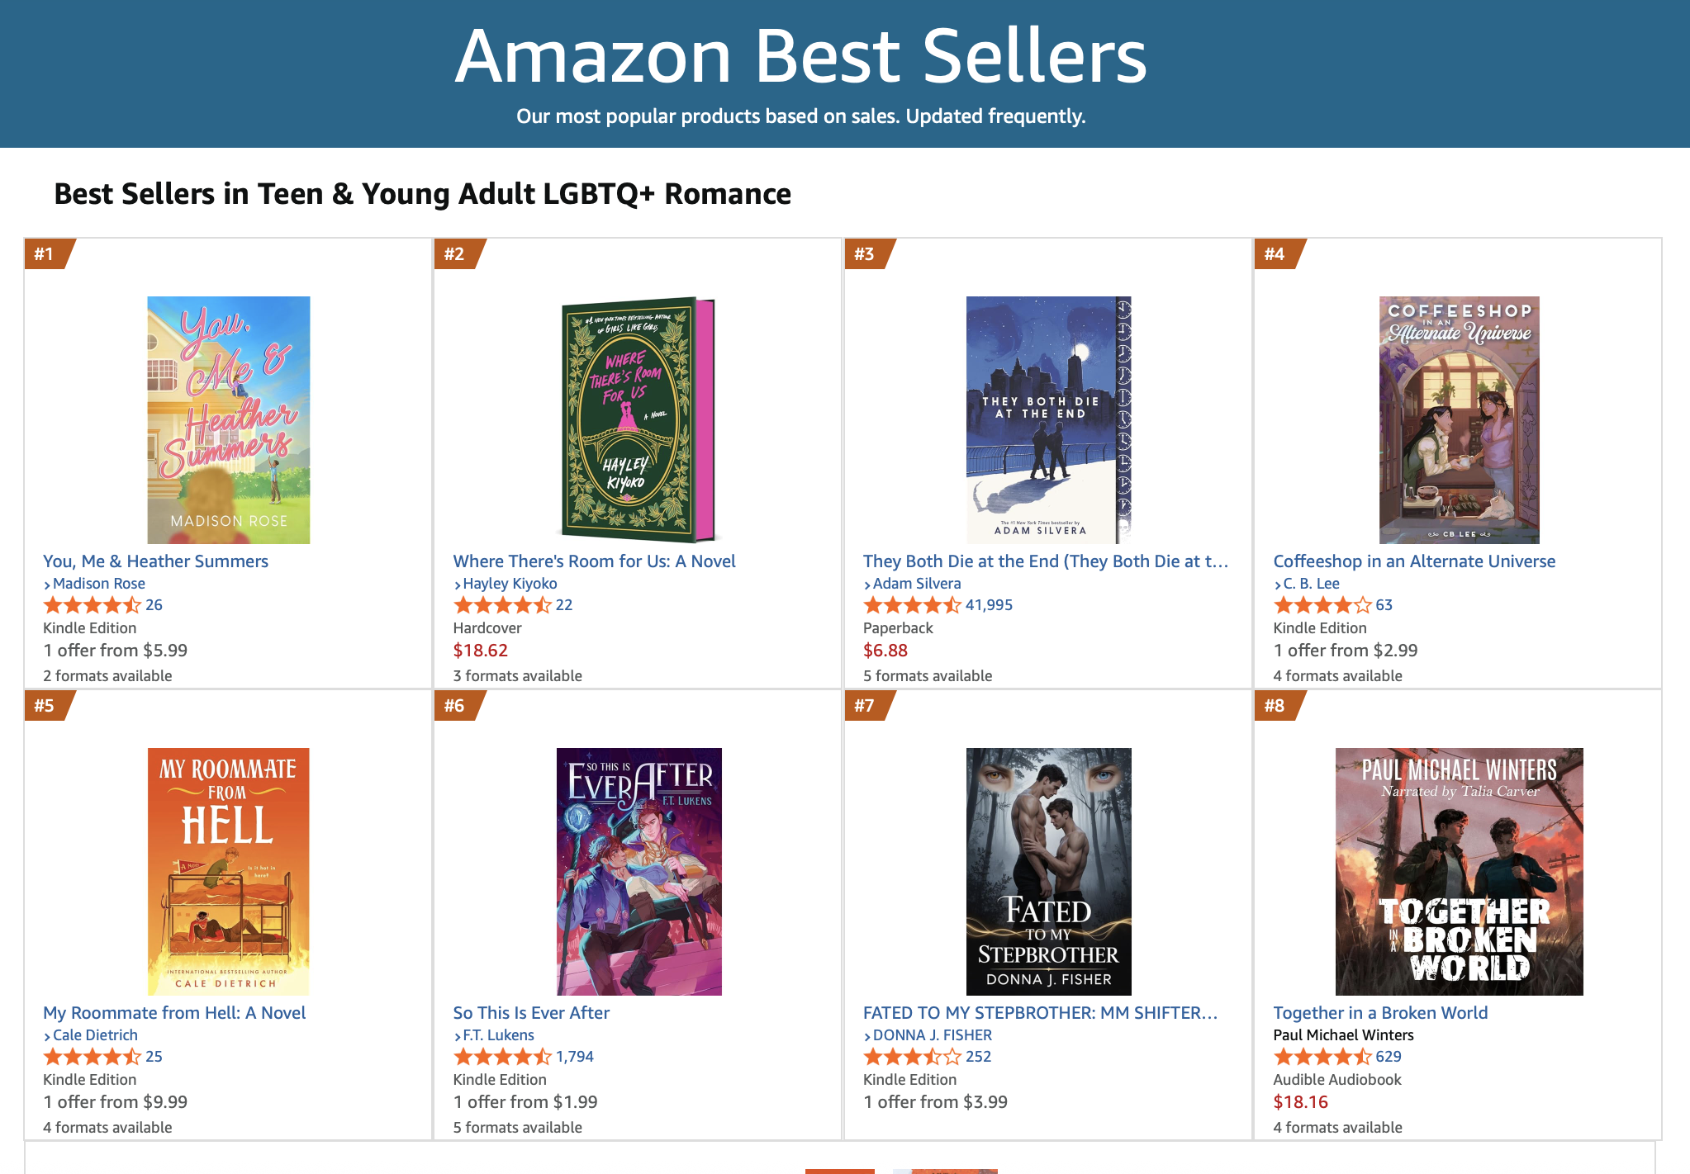This screenshot has width=1690, height=1174.
Task: Select the Coffeeshop in an Alternate Universe cover
Action: pos(1459,419)
